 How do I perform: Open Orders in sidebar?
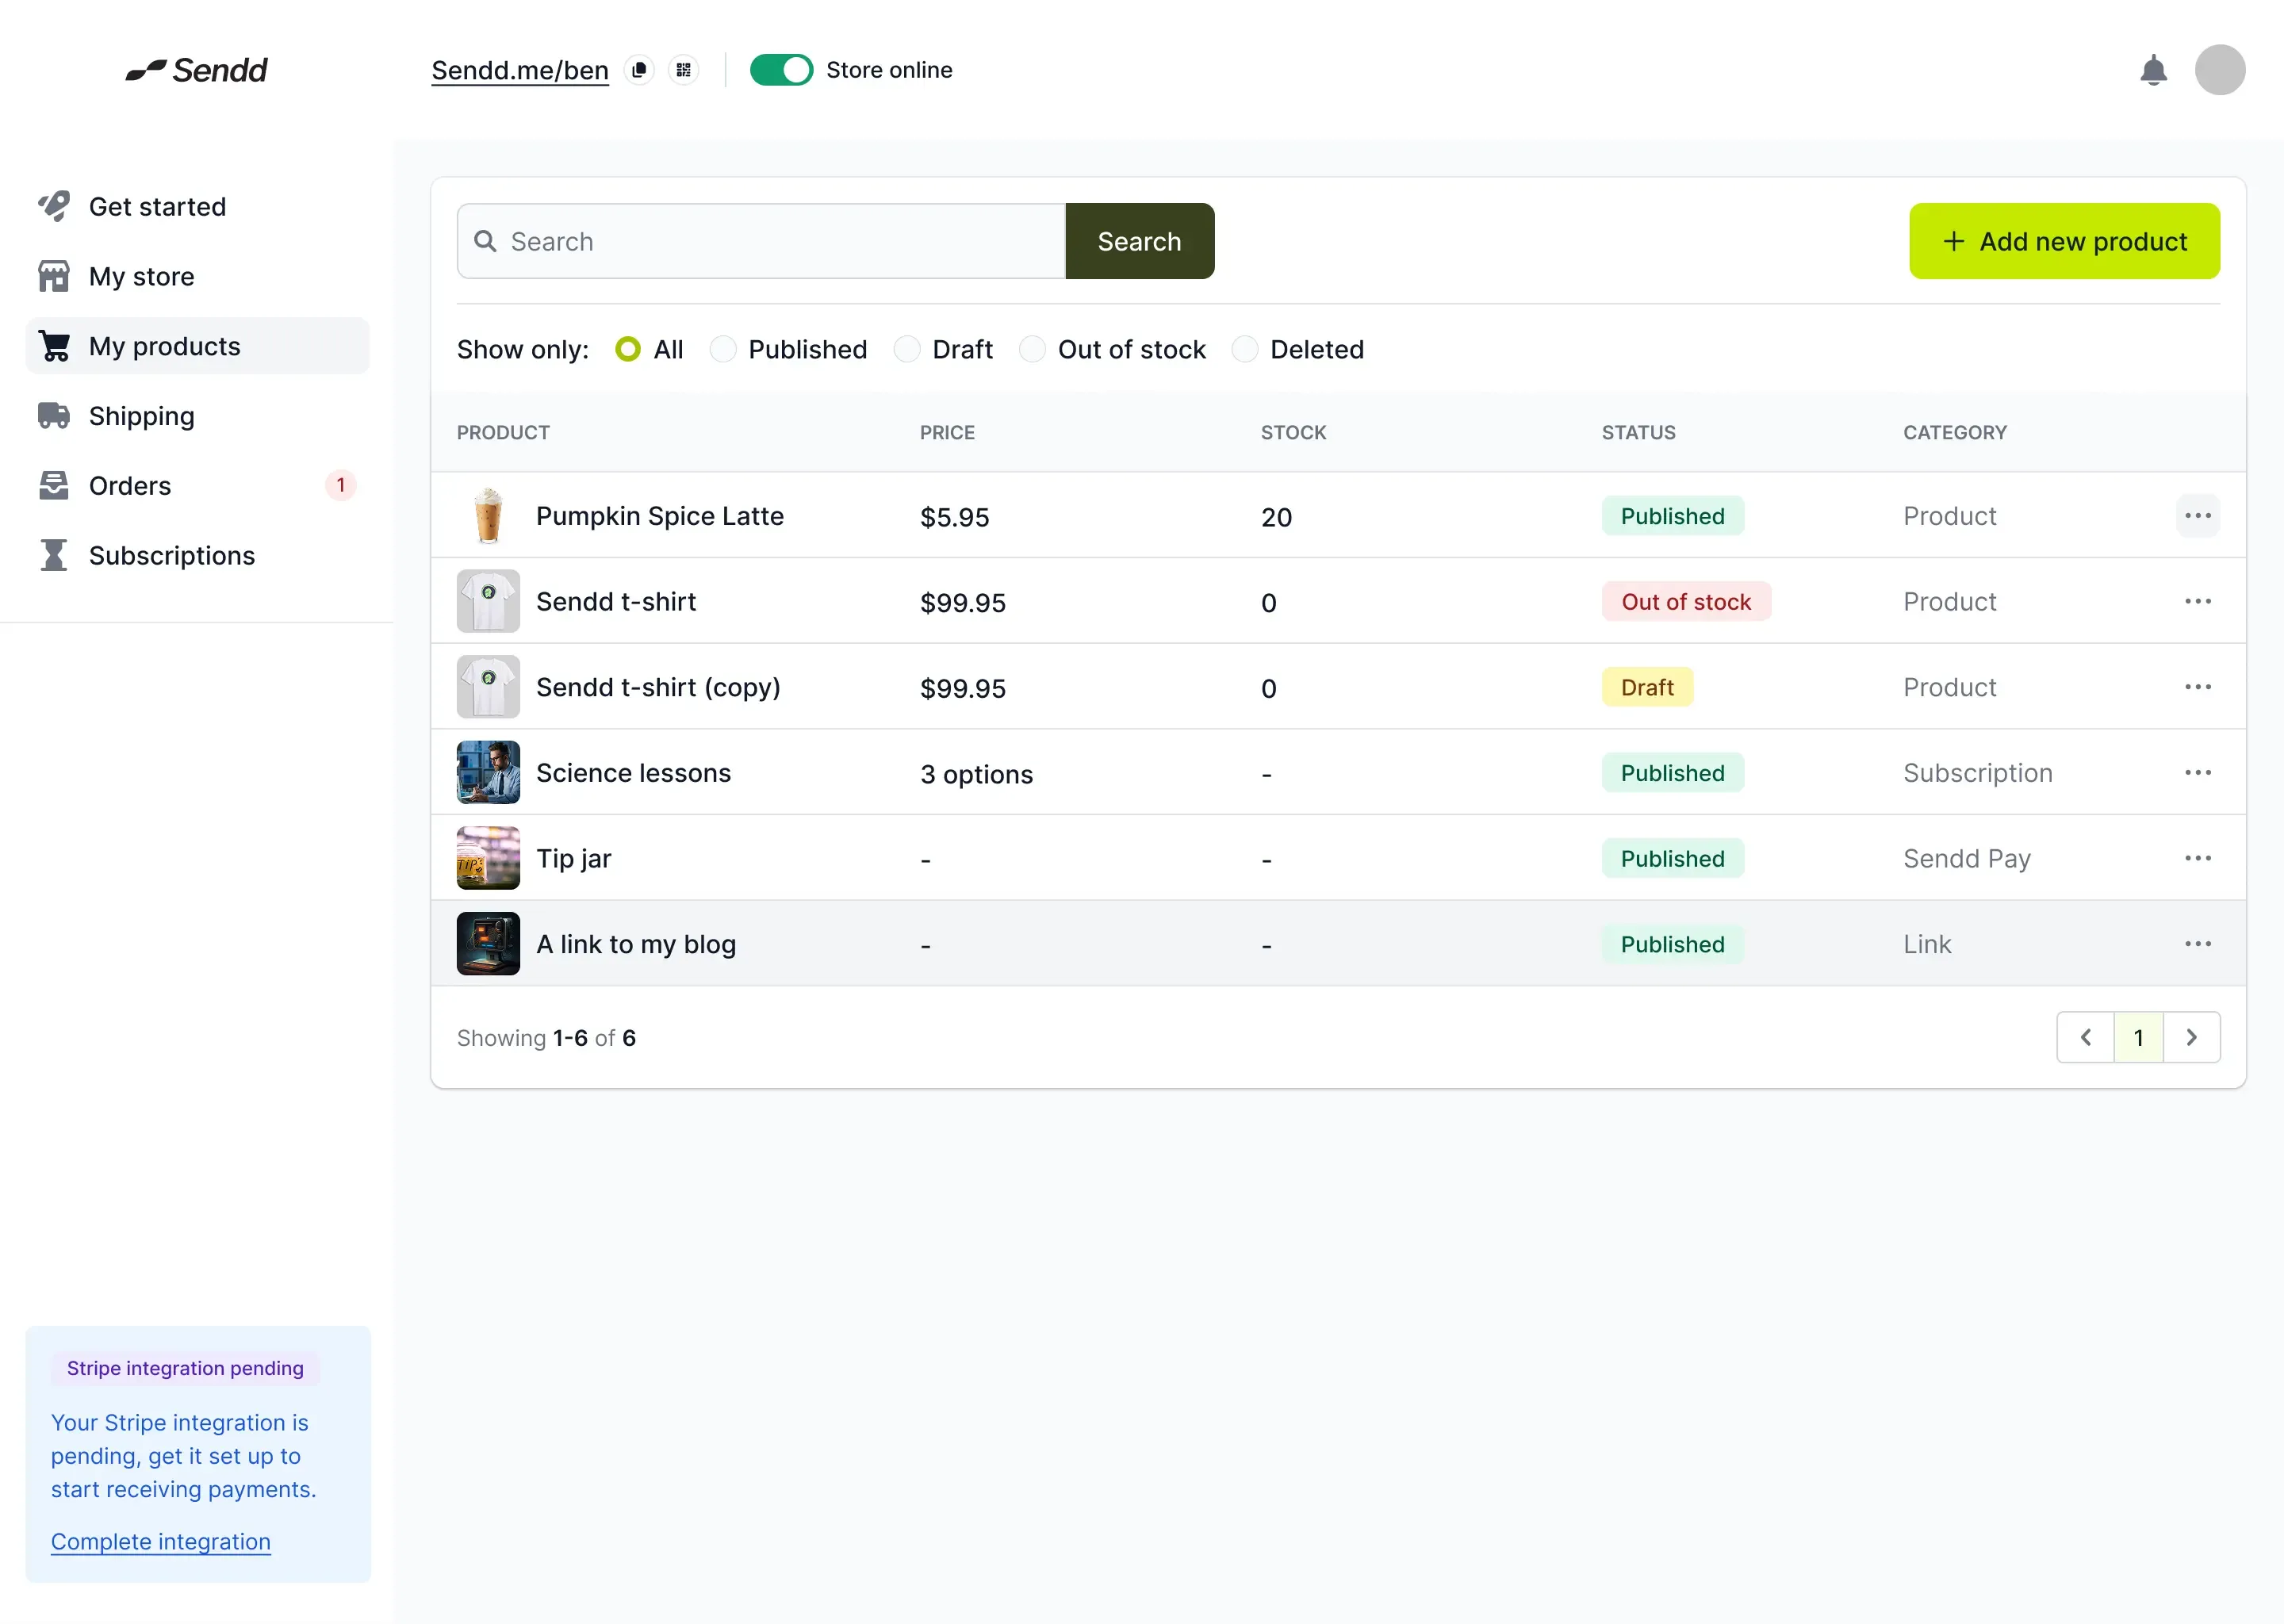click(x=197, y=486)
